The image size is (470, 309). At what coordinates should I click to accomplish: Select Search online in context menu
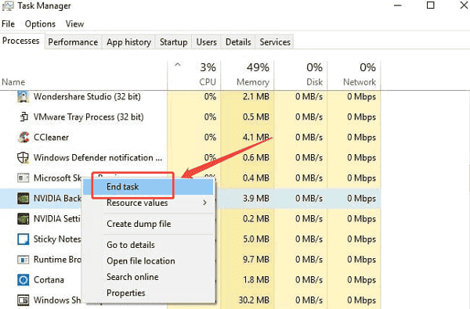coord(148,277)
